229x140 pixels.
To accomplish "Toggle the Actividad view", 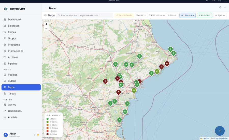I will pyautogui.click(x=204, y=15).
